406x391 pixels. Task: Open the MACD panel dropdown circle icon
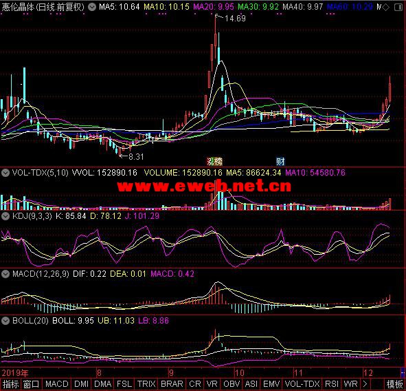pos(5,274)
